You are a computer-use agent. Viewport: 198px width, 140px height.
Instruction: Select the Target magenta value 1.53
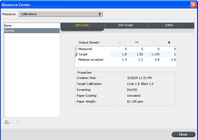[140, 54]
